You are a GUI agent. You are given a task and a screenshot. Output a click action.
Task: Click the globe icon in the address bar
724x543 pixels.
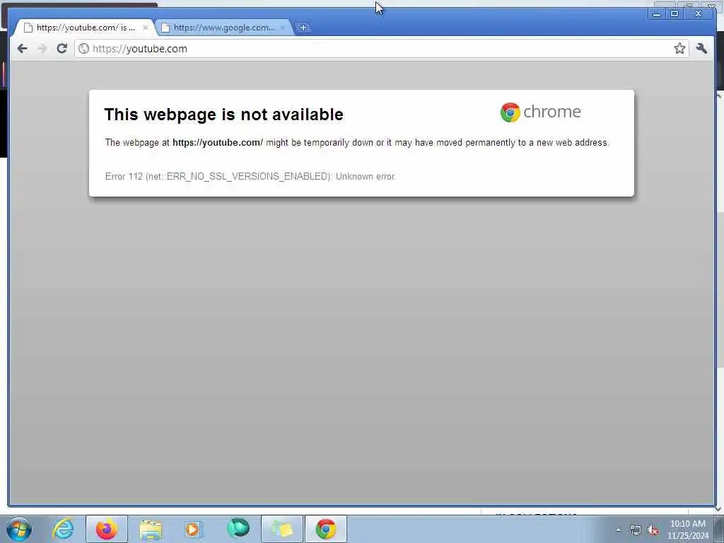coord(83,49)
